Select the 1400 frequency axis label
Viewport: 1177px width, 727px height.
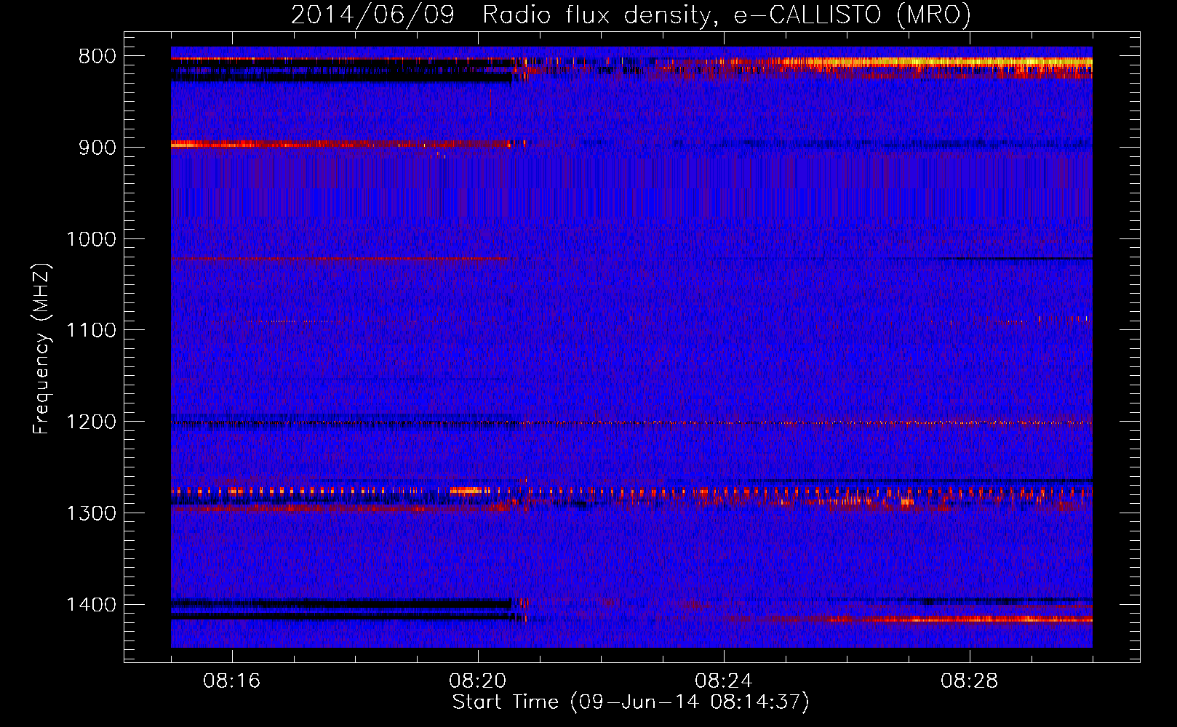92,605
